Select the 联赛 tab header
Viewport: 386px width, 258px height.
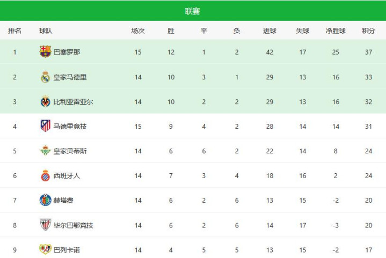tap(193, 11)
